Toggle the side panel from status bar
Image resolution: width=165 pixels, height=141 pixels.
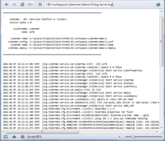pyautogui.click(x=6, y=137)
